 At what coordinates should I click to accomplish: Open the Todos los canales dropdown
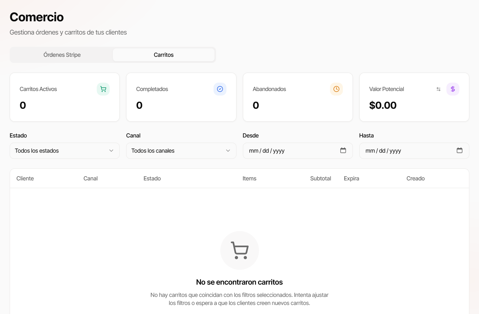[181, 151]
